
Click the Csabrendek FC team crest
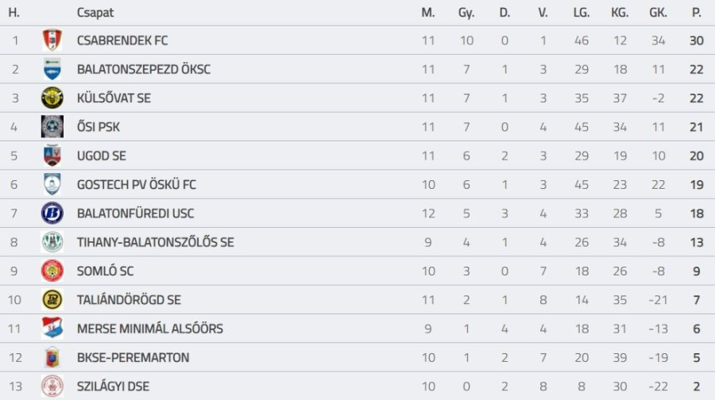[52, 40]
